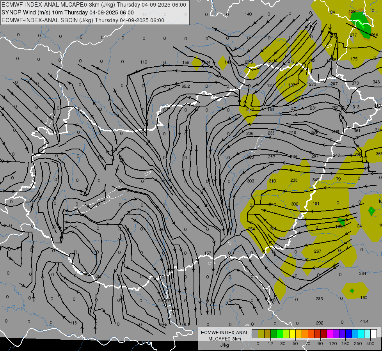This screenshot has height=351, width=382.
Task: Click legend label ECMWF-INDEX-ANAL
Action: coord(225,333)
